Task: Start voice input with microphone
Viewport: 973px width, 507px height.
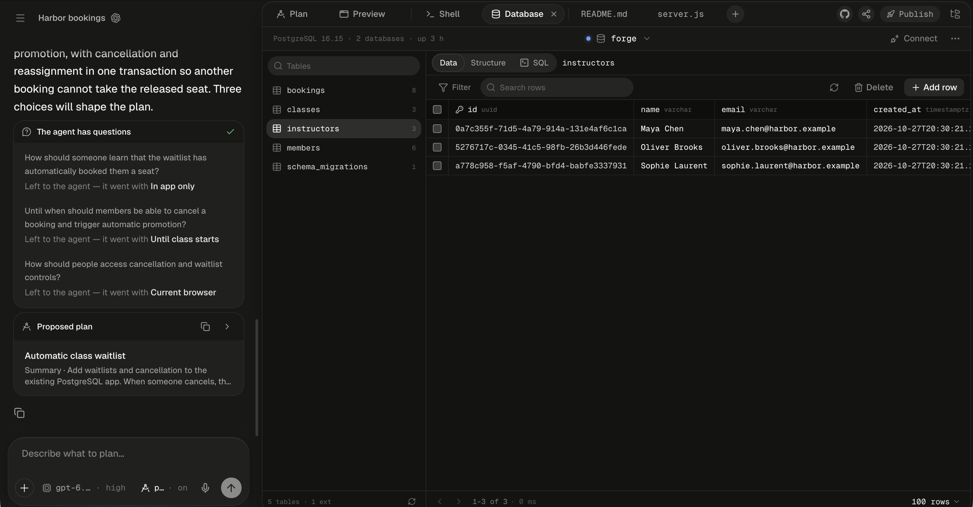Action: 205,488
